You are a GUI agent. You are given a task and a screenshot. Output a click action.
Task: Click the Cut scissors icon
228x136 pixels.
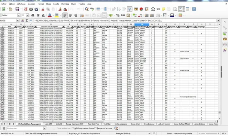click(x=43, y=9)
